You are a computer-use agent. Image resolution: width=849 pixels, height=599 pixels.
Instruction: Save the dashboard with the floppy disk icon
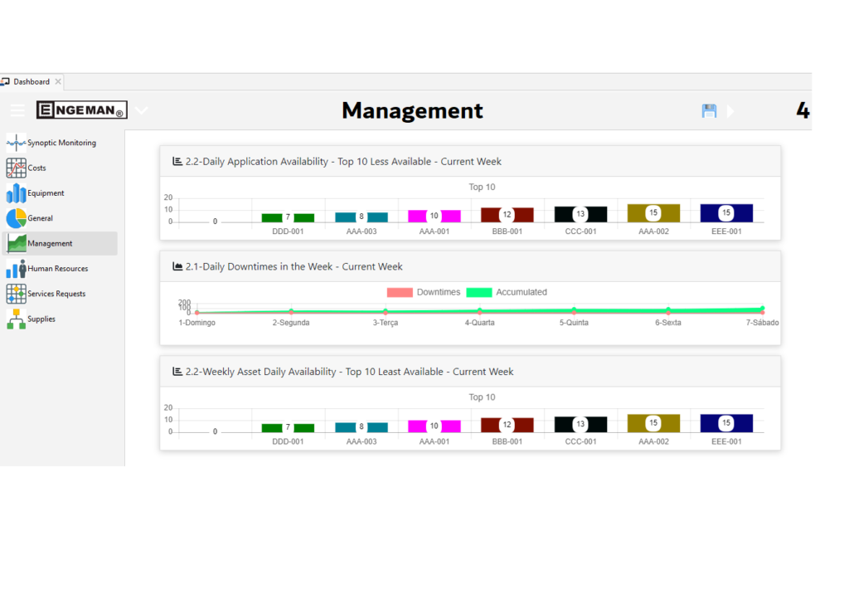click(x=709, y=110)
